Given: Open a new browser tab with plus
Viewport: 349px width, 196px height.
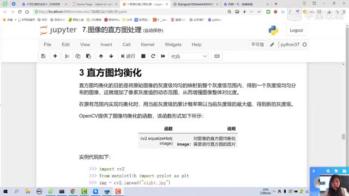Looking at the screenshot, I should click(276, 4).
